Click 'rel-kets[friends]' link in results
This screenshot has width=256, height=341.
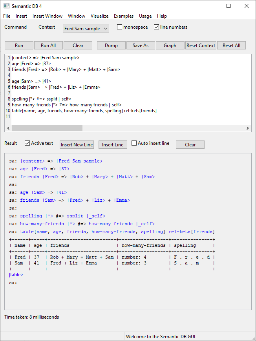[x=192, y=232]
